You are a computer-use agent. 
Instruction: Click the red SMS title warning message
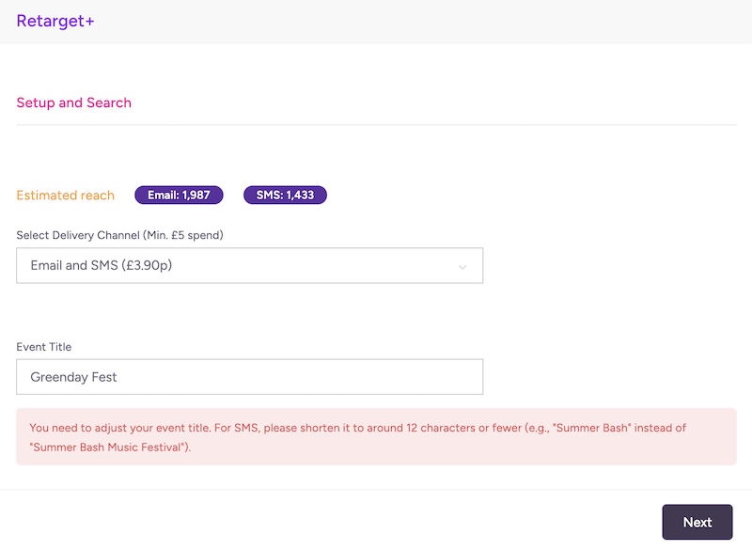[x=376, y=436]
